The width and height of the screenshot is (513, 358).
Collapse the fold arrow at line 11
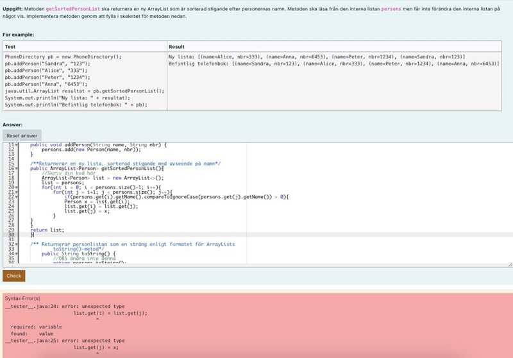click(x=17, y=145)
